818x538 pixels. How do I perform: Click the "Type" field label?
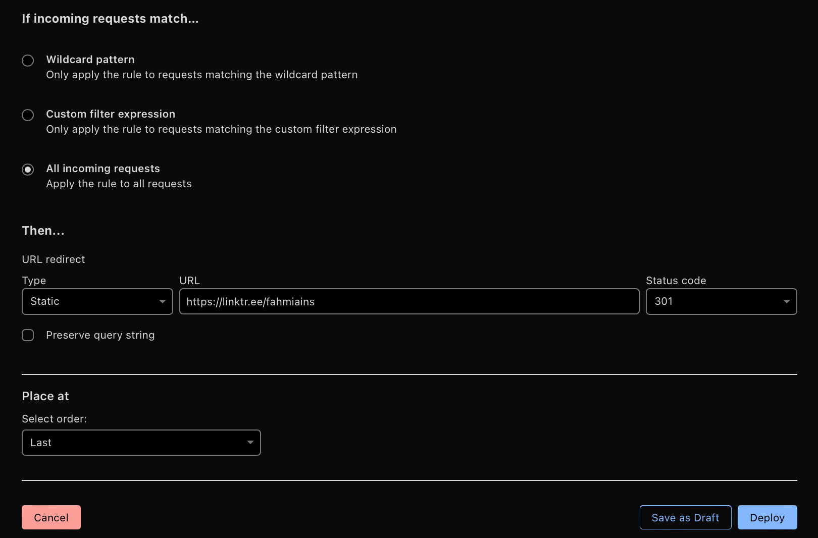click(34, 281)
